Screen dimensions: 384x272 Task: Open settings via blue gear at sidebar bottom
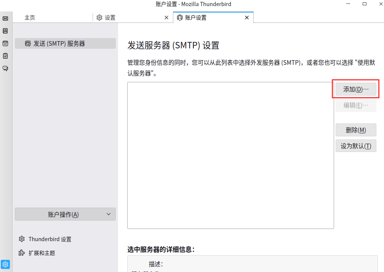tap(5, 264)
